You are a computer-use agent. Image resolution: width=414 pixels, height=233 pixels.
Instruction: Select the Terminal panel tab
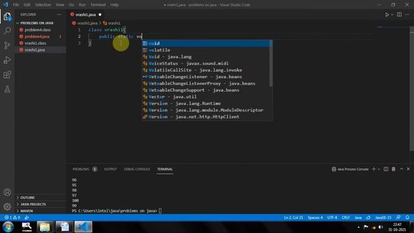(x=165, y=169)
